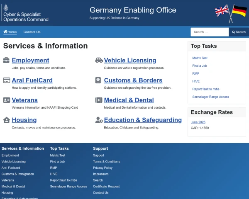Screen dimensions: 249x199
Task: Open Medical & Dental in the footer
Action: pyautogui.click(x=13, y=187)
